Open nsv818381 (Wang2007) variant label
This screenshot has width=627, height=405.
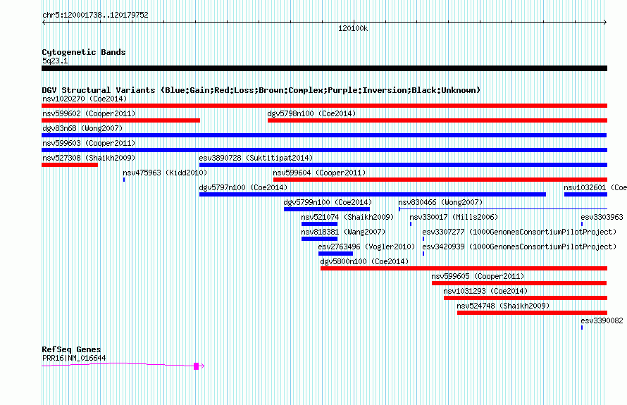[343, 232]
